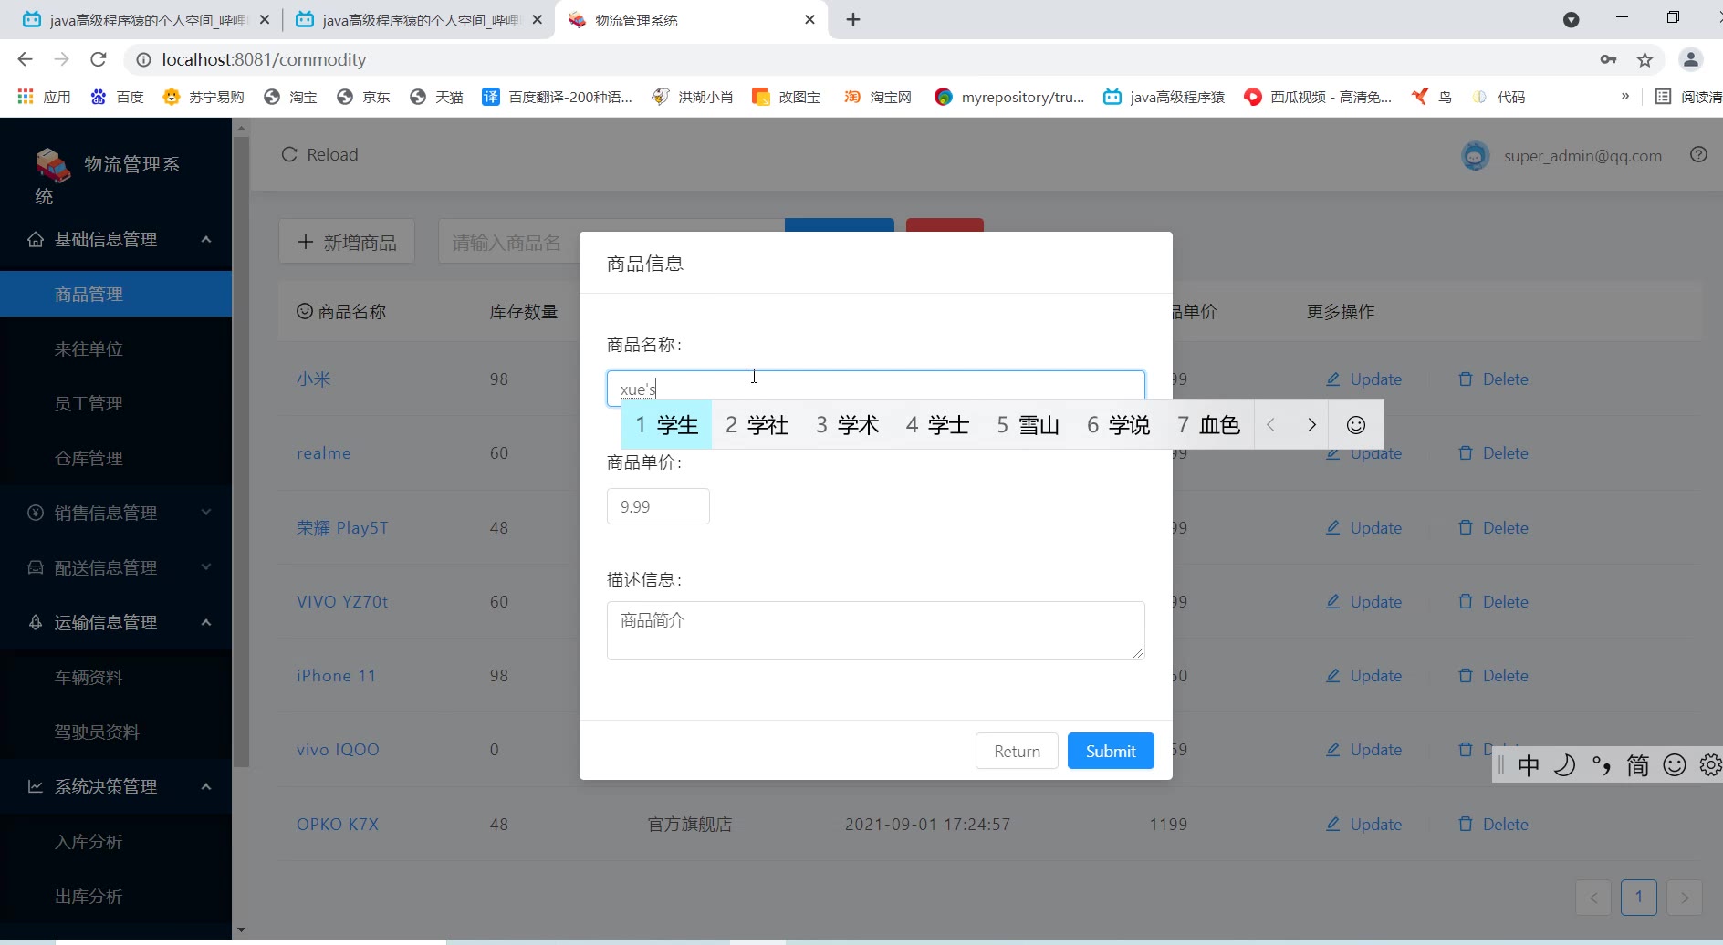Image resolution: width=1723 pixels, height=945 pixels.
Task: Click the localhost address bar
Action: tap(858, 59)
